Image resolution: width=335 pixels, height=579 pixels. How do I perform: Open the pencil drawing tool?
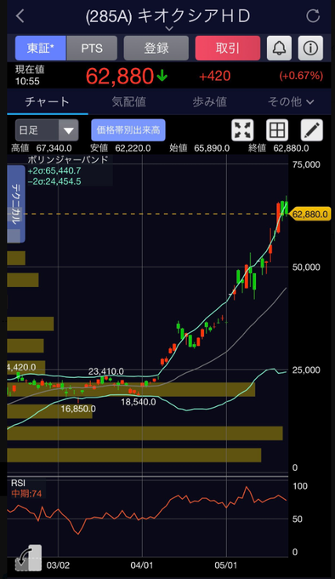pyautogui.click(x=312, y=130)
